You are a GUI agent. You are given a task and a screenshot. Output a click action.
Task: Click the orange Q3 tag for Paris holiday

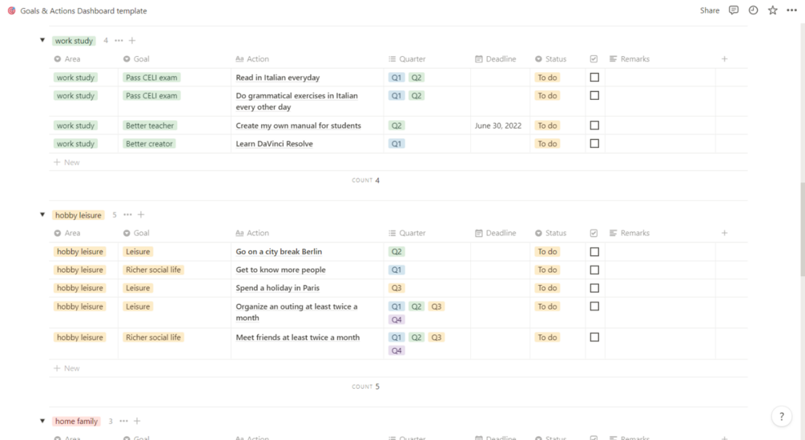tap(396, 288)
